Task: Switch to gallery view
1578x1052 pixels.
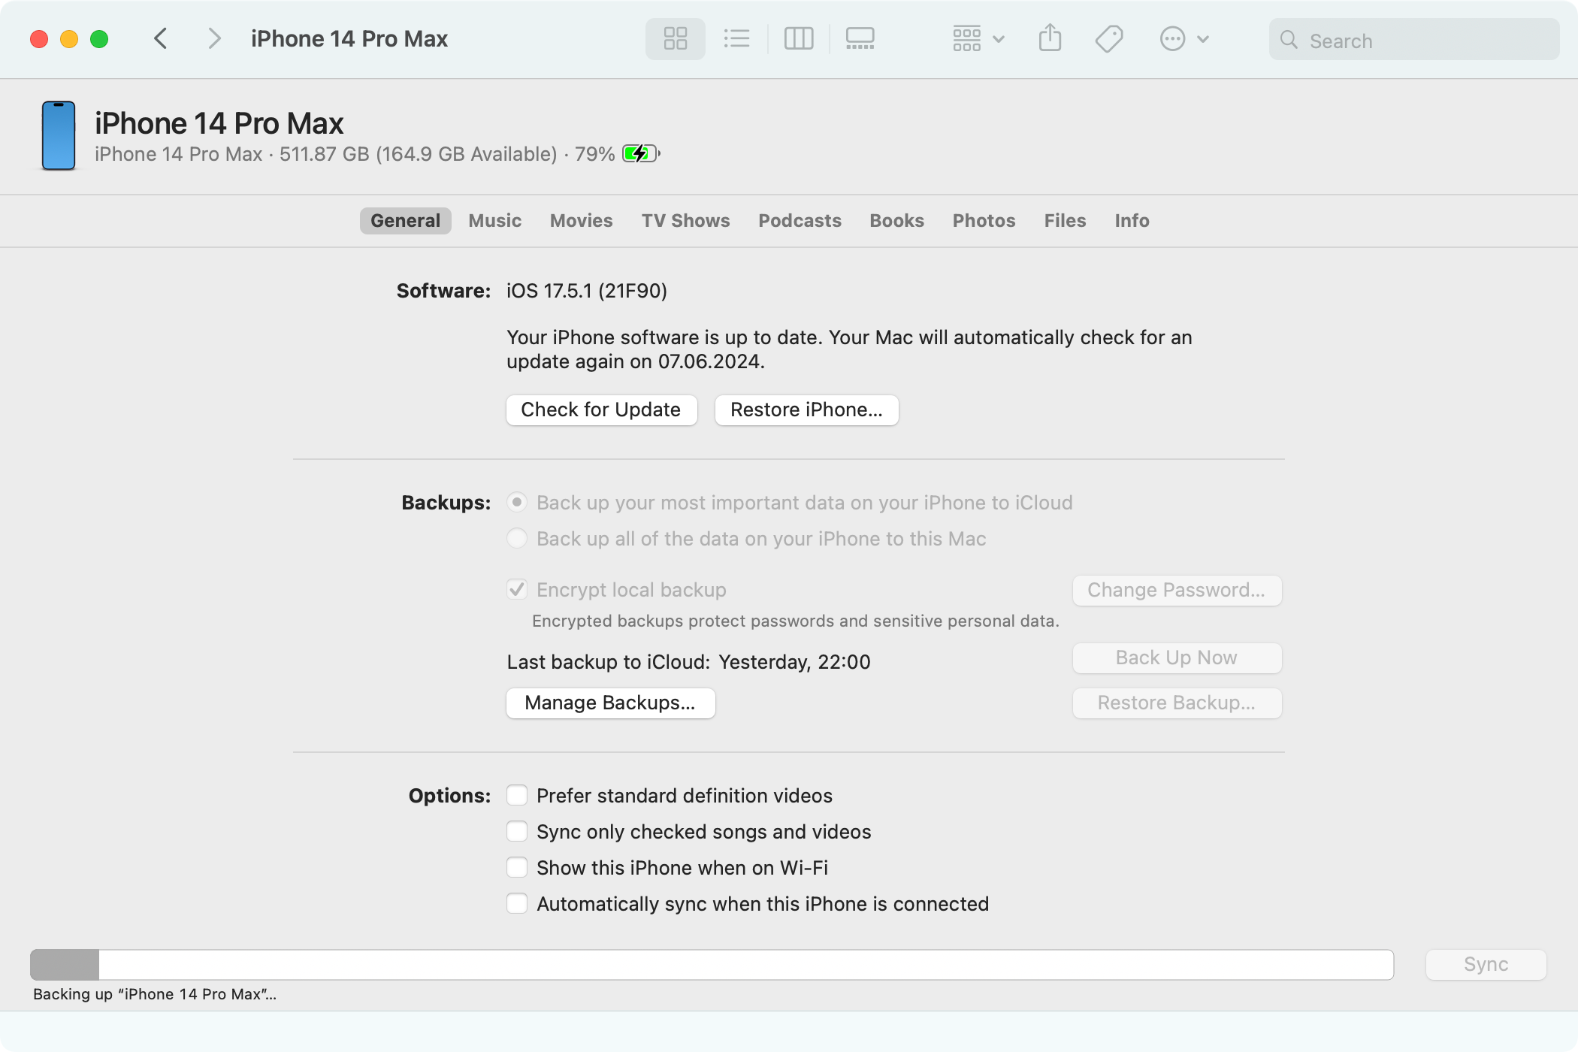Action: 860,38
